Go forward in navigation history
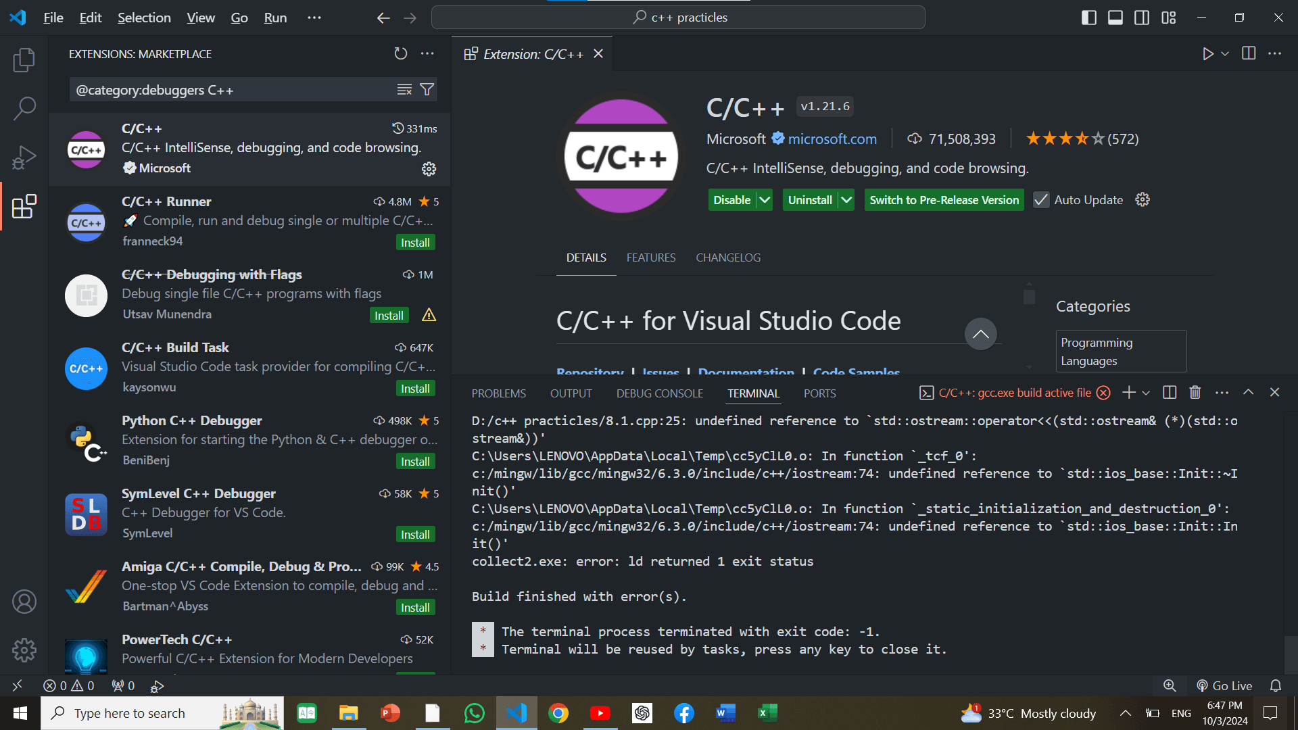The height and width of the screenshot is (730, 1298). (x=410, y=18)
